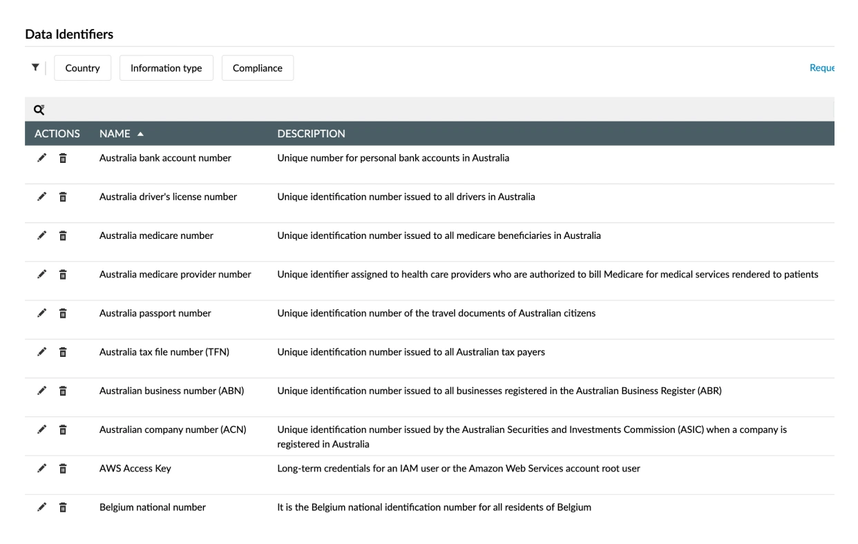This screenshot has width=858, height=544.
Task: Delete Australian business number (ABN)
Action: pyautogui.click(x=62, y=391)
